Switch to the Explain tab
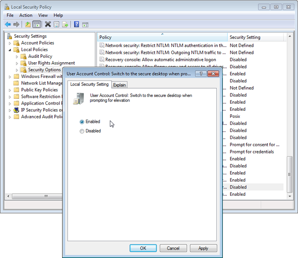This screenshot has width=298, height=258. tap(119, 85)
